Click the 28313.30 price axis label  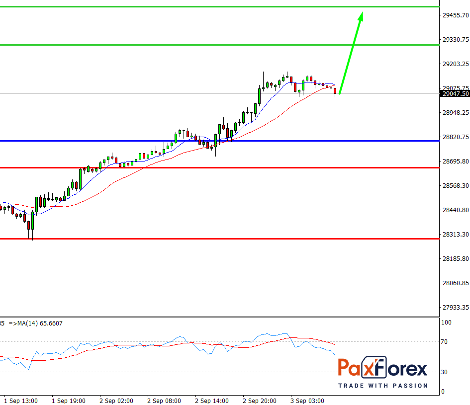(x=456, y=234)
